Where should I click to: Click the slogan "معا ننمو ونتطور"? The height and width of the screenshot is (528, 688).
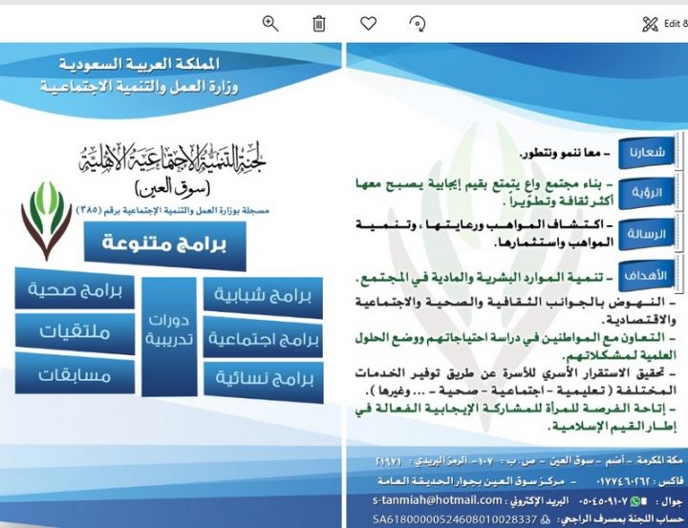coord(565,154)
